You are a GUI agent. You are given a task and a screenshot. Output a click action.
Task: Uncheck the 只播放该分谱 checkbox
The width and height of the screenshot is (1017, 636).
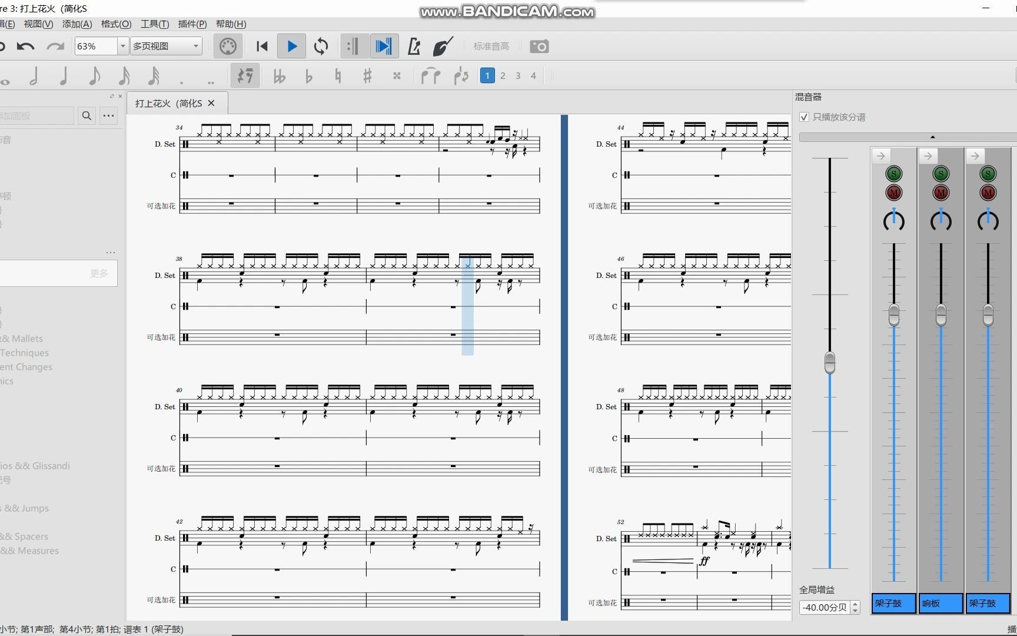pyautogui.click(x=804, y=117)
